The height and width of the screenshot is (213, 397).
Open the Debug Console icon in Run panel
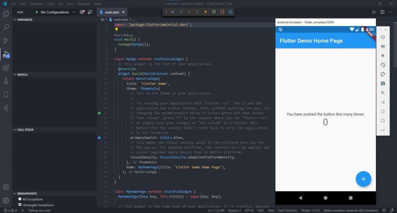coord(90,12)
